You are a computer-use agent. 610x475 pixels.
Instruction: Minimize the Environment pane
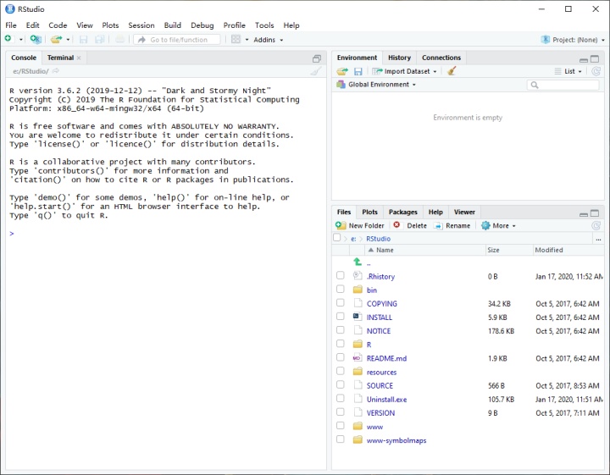(x=584, y=60)
